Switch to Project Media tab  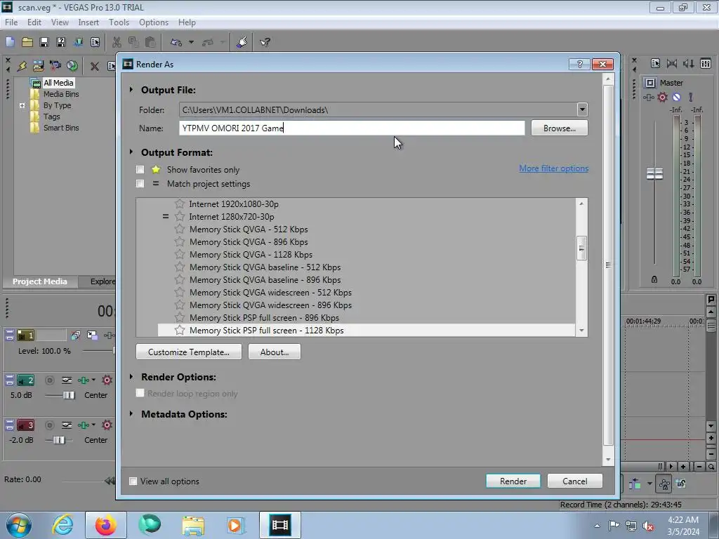click(40, 281)
